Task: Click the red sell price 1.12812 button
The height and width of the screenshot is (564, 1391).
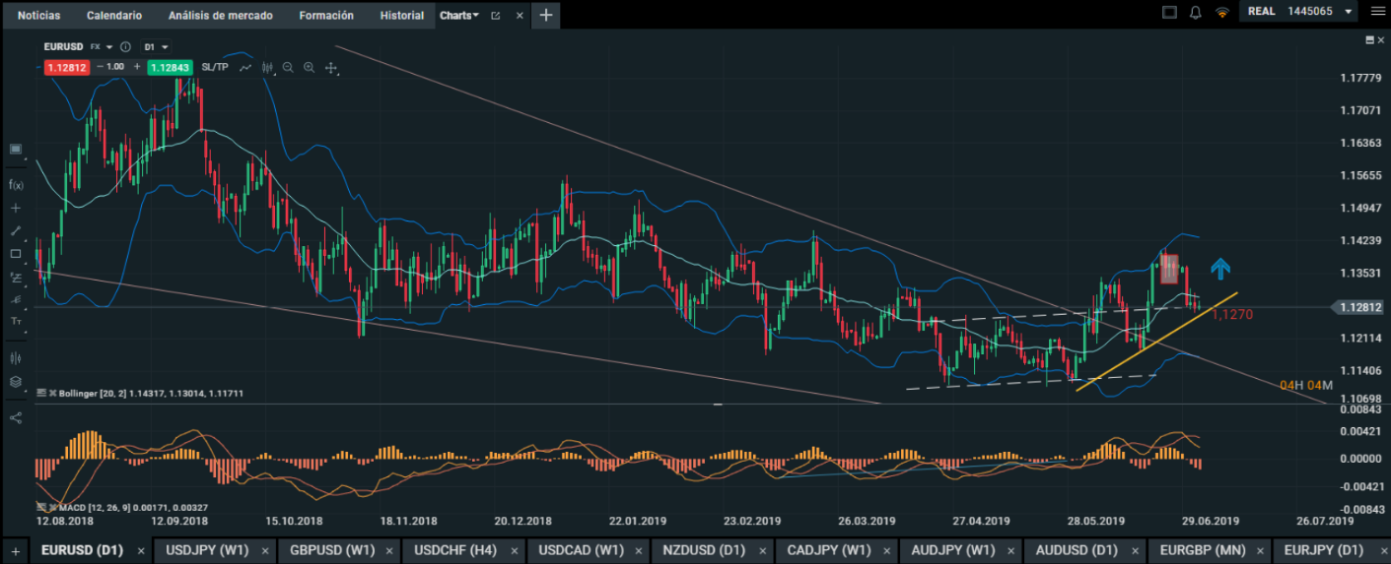Action: click(67, 67)
